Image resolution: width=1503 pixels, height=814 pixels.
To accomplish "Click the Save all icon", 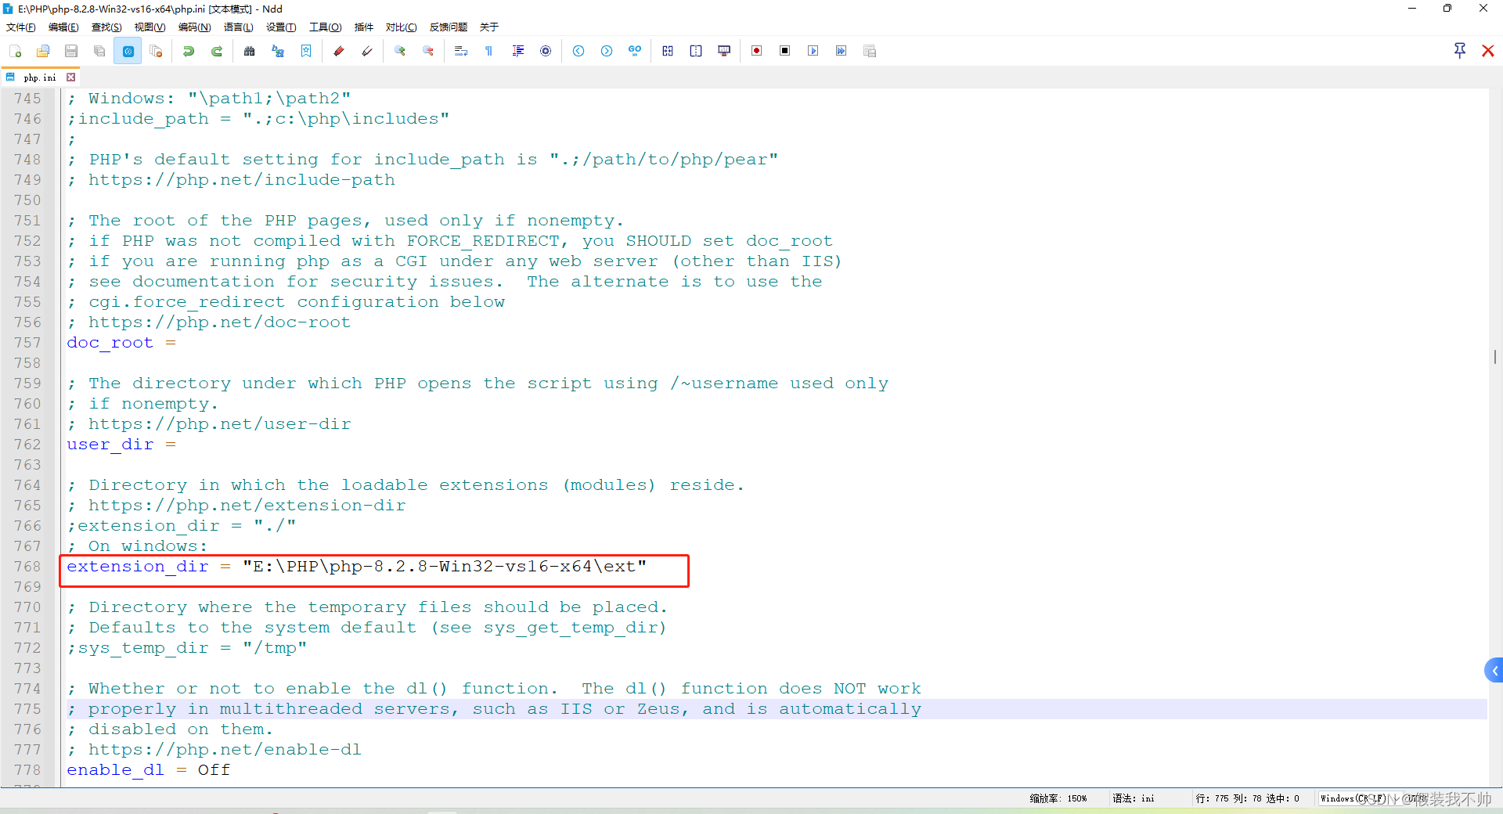I will [99, 51].
